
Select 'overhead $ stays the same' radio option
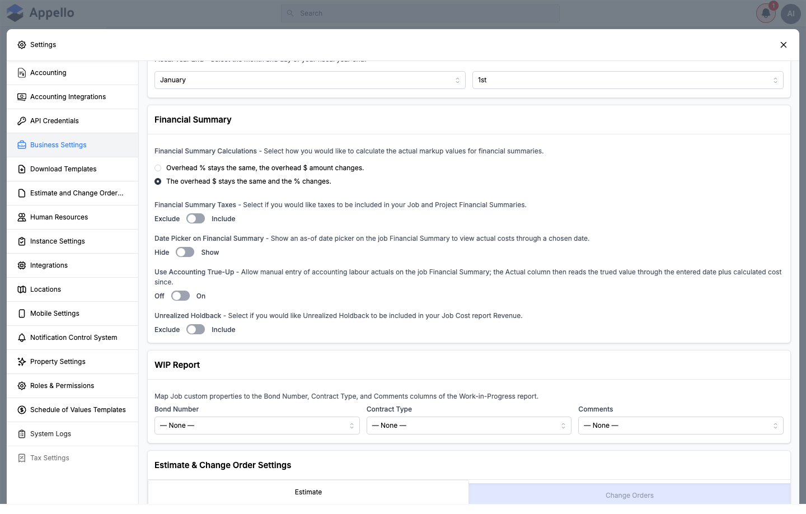click(x=158, y=181)
